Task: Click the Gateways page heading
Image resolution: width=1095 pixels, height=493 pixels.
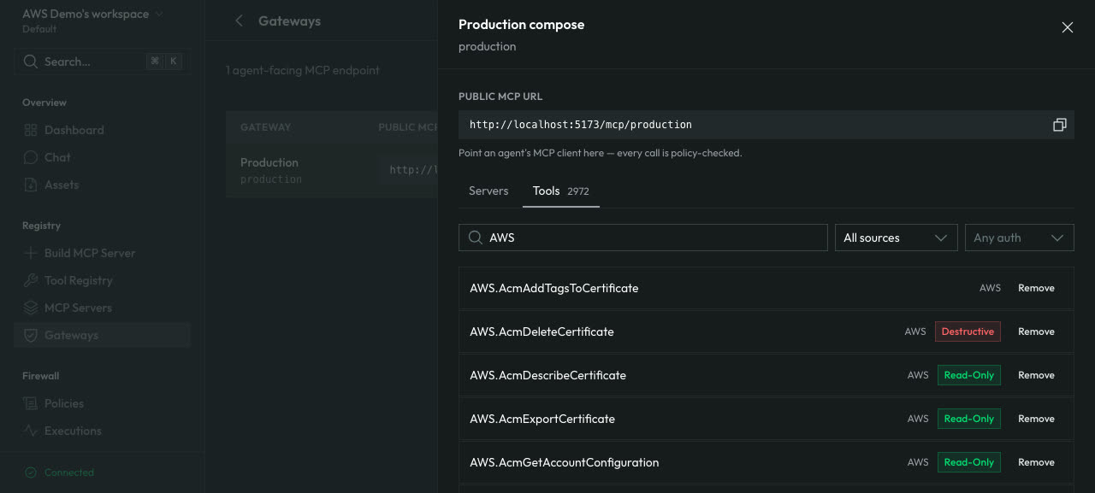Action: click(x=289, y=21)
